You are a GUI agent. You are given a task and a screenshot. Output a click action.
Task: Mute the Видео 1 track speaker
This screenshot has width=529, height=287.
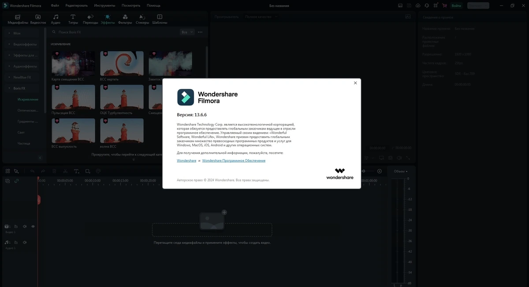tap(25, 227)
